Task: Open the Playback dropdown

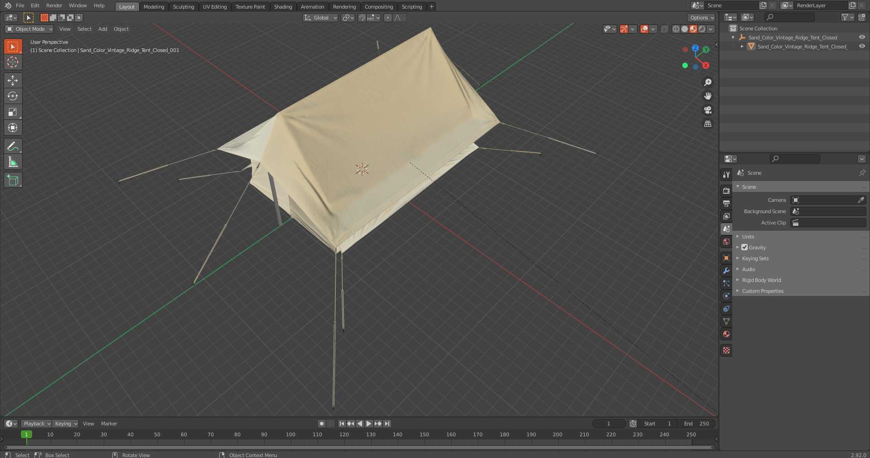Action: tap(36, 424)
